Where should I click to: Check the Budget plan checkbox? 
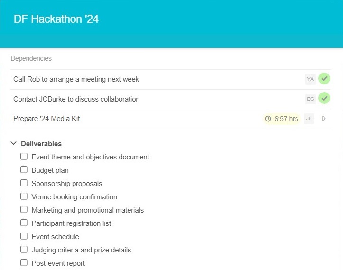point(24,170)
